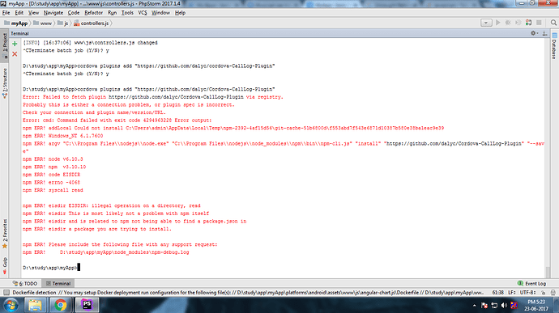Click the 'Check your connection and plugin name' line
Viewport: 559px width, 313px height.
(x=95, y=112)
